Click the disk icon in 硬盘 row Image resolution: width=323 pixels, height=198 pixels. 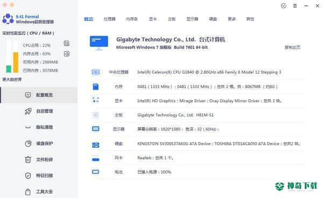point(96,145)
